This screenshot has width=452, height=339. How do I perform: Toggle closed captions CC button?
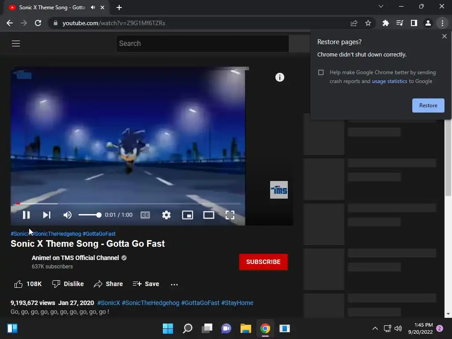(145, 215)
